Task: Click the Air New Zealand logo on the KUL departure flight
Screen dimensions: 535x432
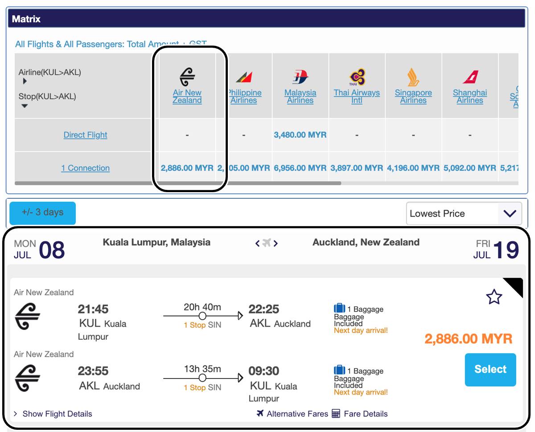Action: (x=27, y=316)
